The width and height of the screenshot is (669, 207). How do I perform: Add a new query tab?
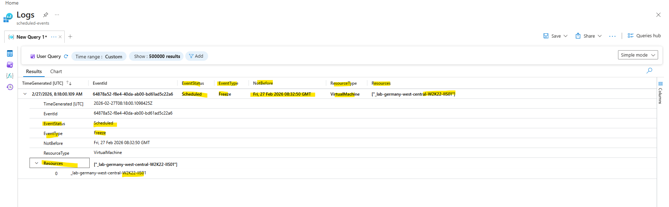[x=70, y=37]
